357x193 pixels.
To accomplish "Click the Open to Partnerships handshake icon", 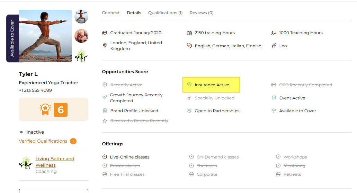I will (x=189, y=110).
